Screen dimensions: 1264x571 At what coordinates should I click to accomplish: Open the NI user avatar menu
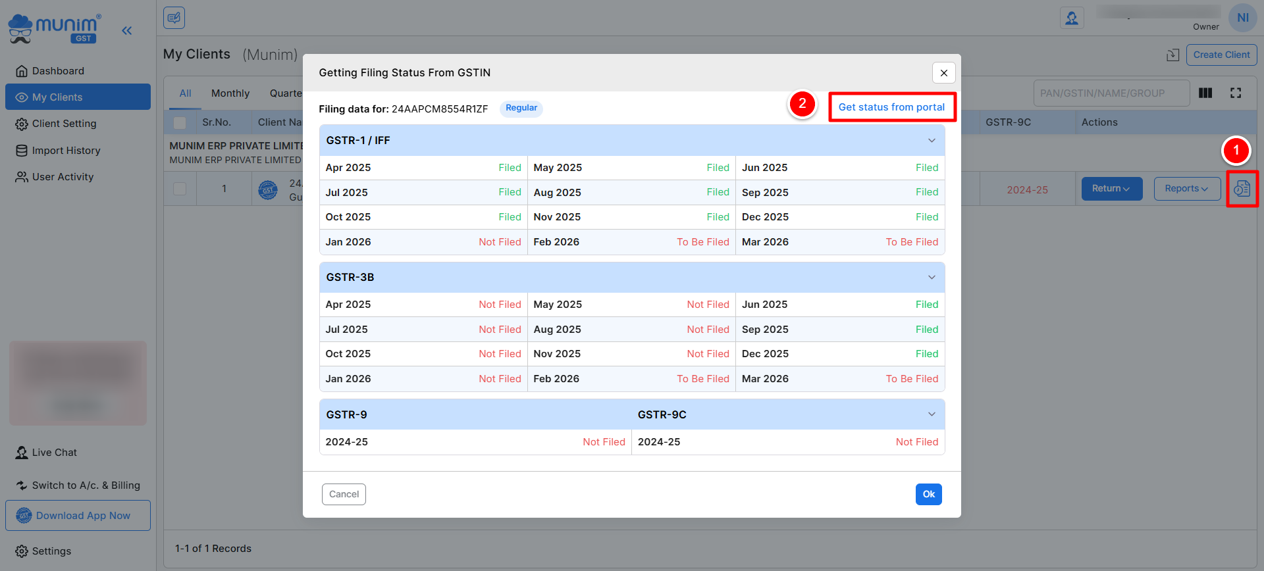point(1242,18)
